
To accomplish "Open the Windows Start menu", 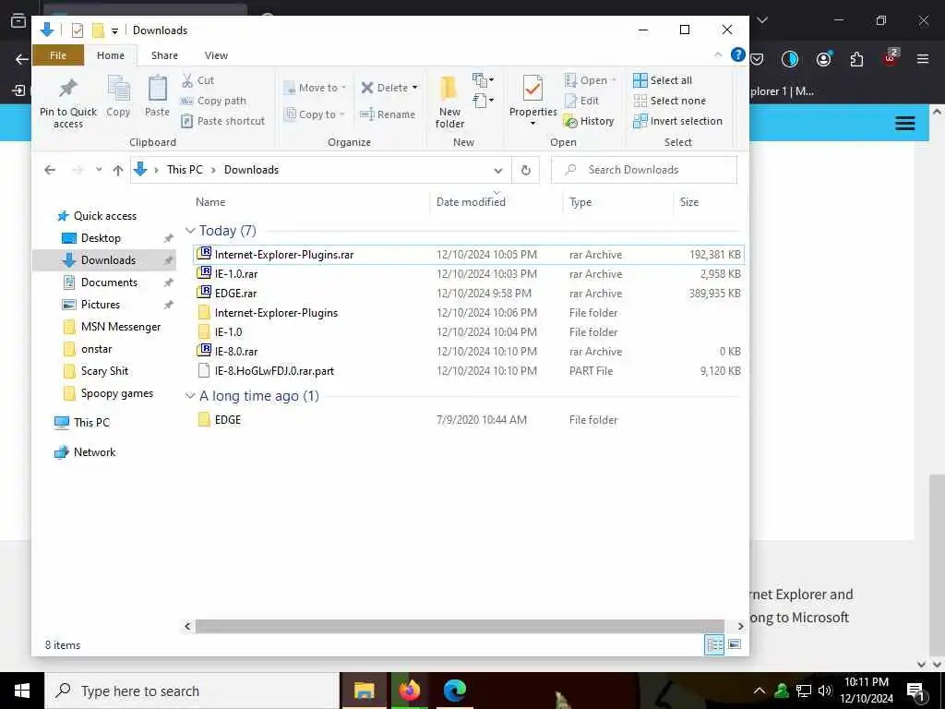I will pyautogui.click(x=22, y=691).
